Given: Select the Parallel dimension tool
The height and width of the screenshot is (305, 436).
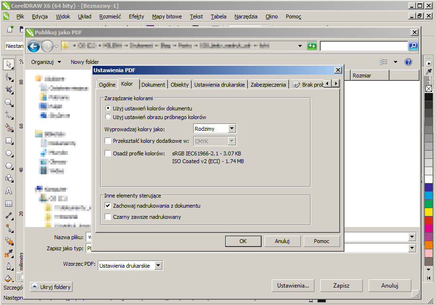Looking at the screenshot, I should click(x=9, y=216).
